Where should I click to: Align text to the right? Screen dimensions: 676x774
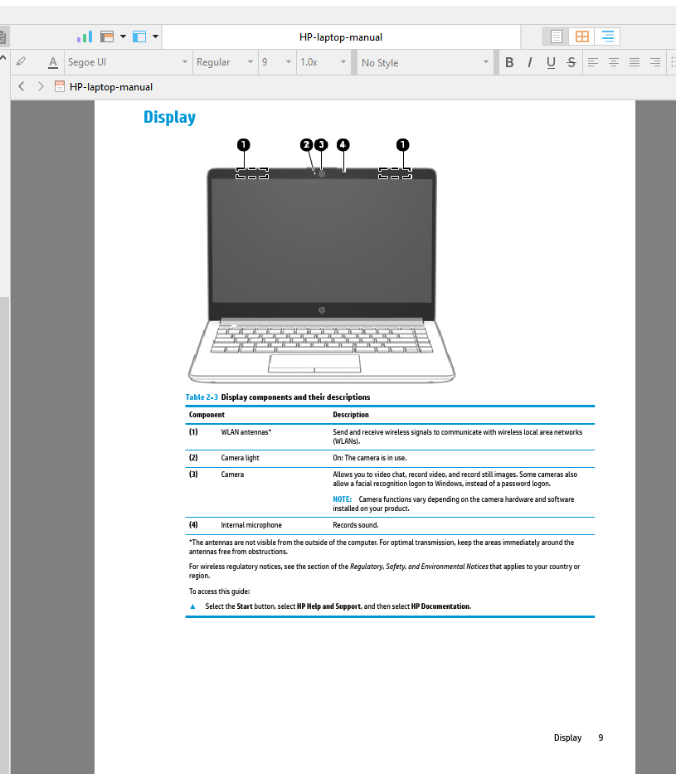654,62
